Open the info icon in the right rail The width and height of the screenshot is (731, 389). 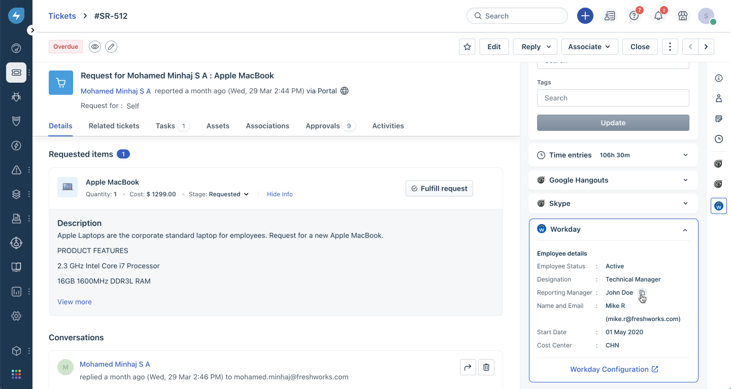click(x=718, y=78)
